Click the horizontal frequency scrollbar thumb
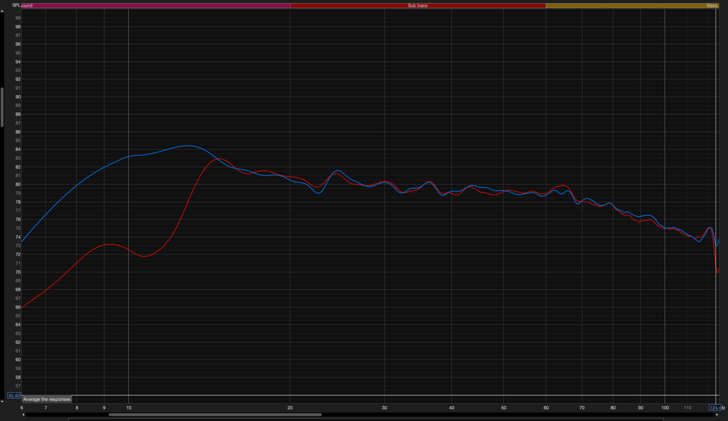The height and width of the screenshot is (421, 728). (x=215, y=415)
